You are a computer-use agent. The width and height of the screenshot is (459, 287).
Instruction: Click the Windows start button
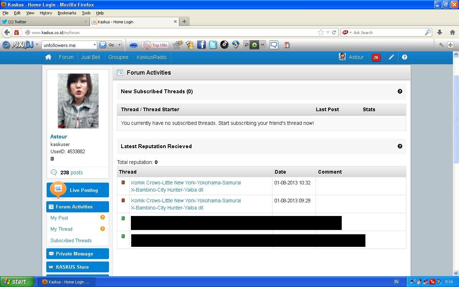point(17,282)
